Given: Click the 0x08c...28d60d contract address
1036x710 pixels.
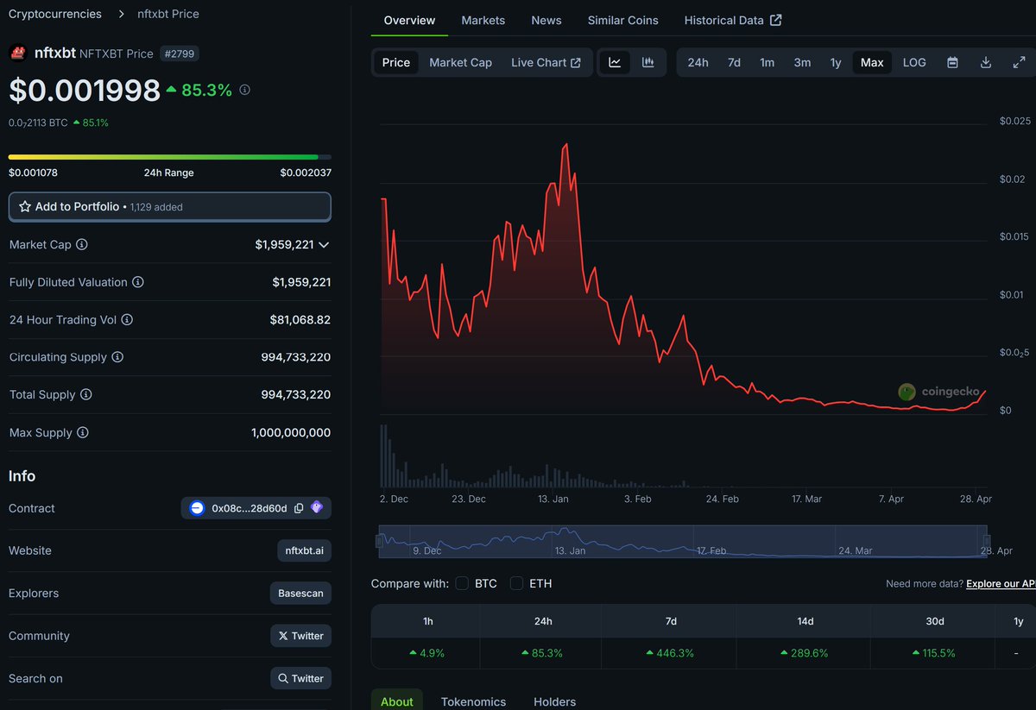Looking at the screenshot, I should 250,508.
